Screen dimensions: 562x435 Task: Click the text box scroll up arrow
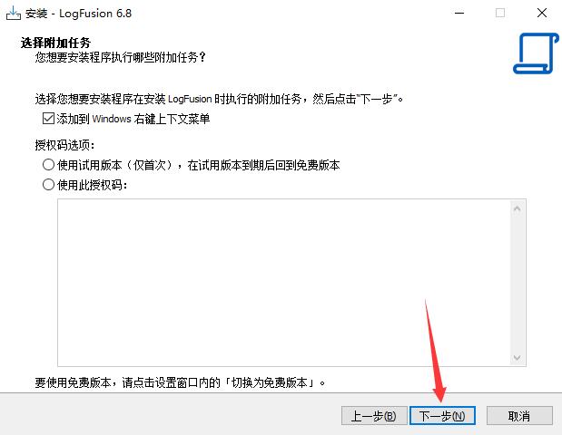click(517, 208)
